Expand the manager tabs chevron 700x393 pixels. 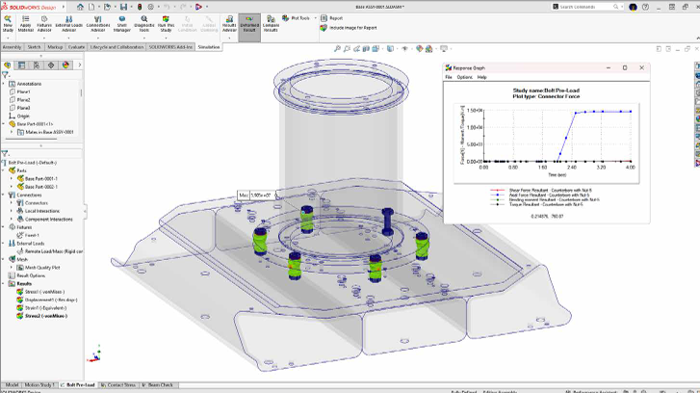click(x=80, y=65)
